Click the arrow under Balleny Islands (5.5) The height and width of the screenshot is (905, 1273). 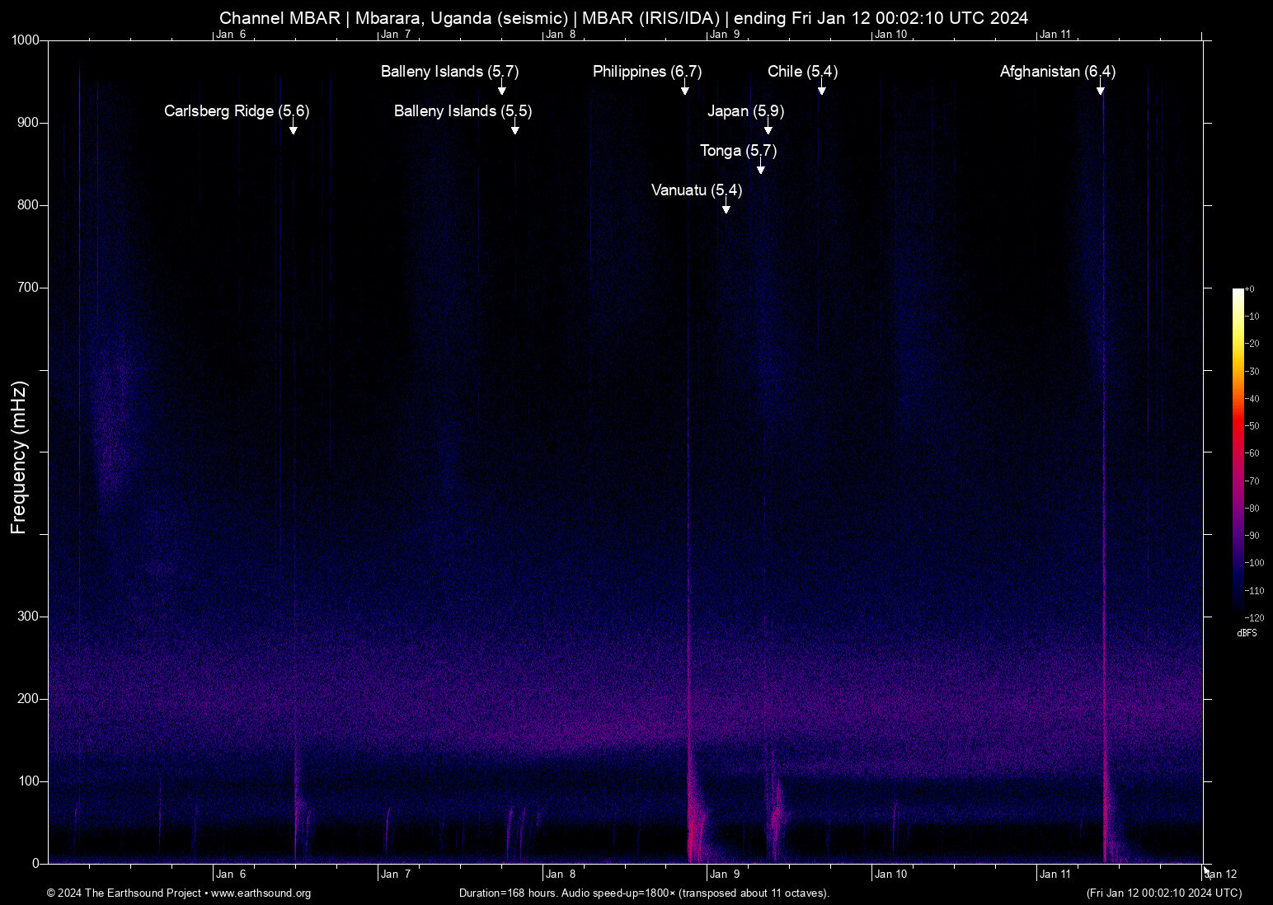click(x=514, y=127)
